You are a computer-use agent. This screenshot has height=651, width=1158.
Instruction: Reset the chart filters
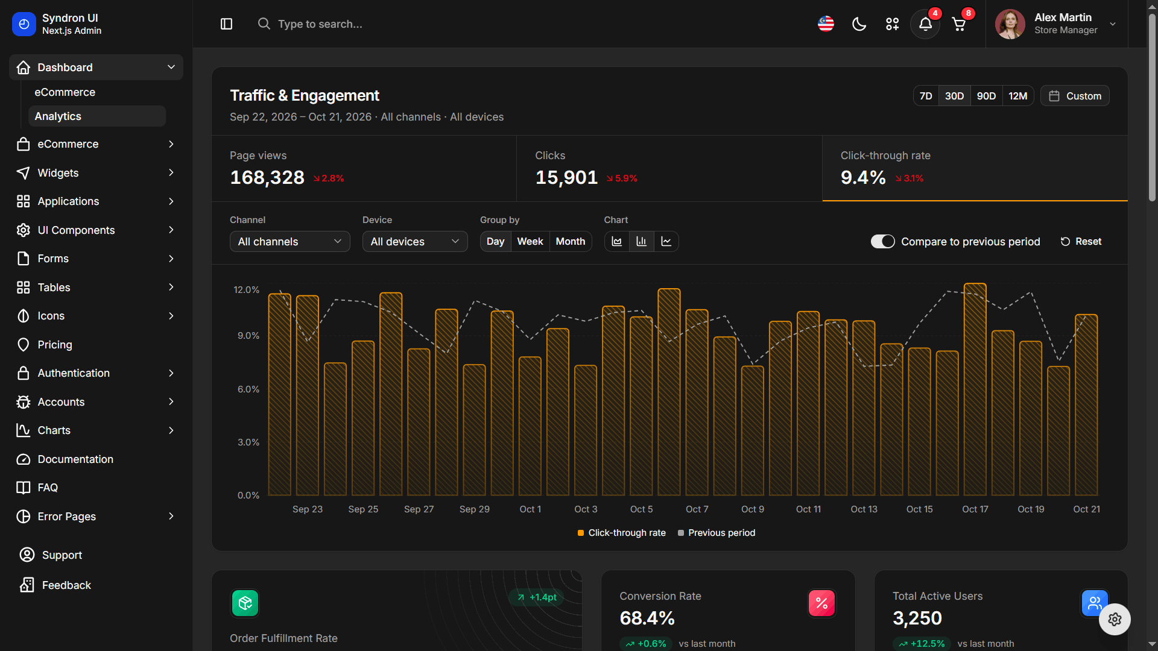1081,242
